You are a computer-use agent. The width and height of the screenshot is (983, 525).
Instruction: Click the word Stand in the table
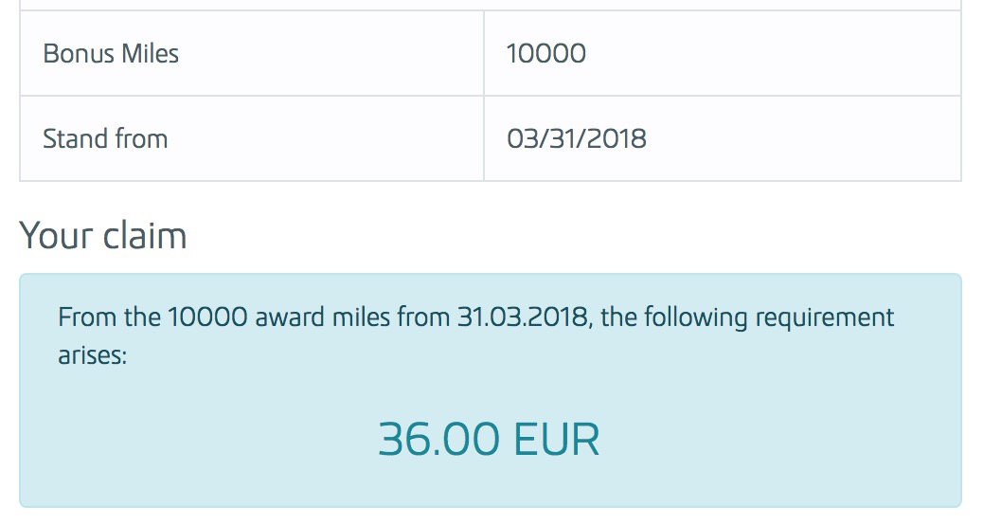coord(75,138)
